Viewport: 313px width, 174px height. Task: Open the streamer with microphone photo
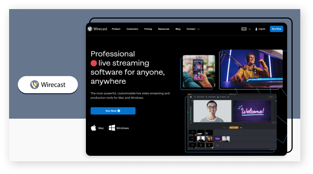pyautogui.click(x=251, y=68)
